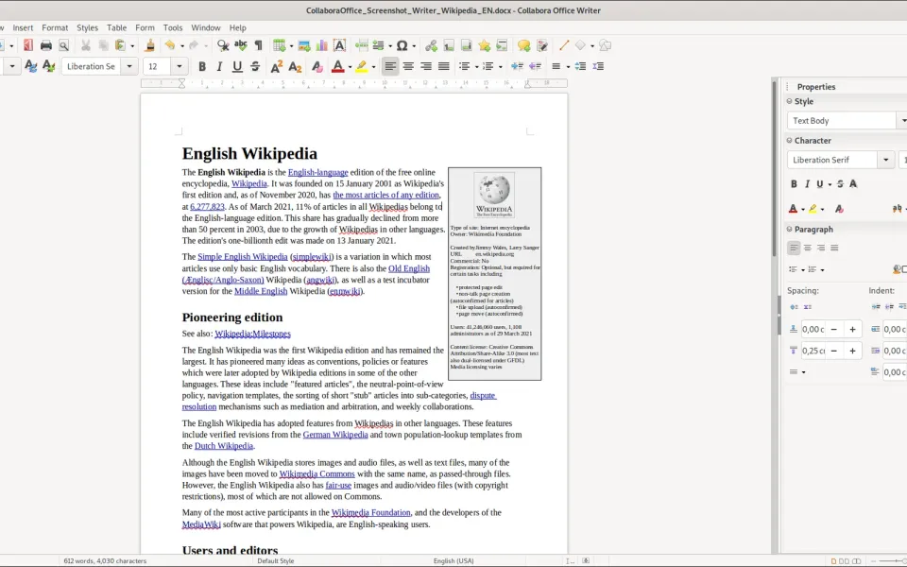Screen dimensions: 907x567
Task: Open special character Omega icon
Action: click(x=402, y=45)
